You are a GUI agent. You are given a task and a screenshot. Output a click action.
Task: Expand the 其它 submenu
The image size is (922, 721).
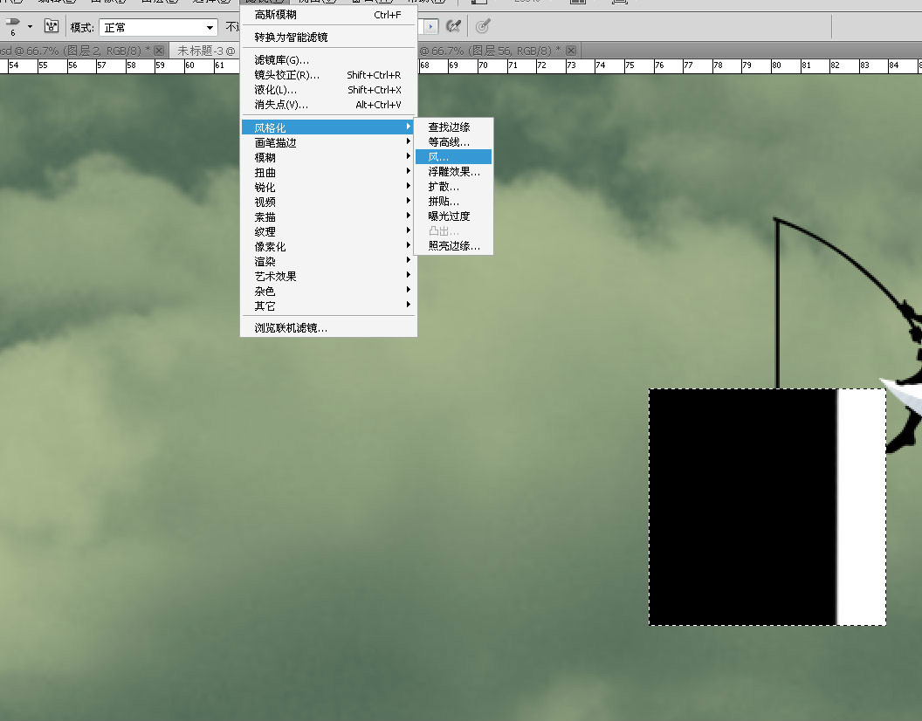coord(328,306)
